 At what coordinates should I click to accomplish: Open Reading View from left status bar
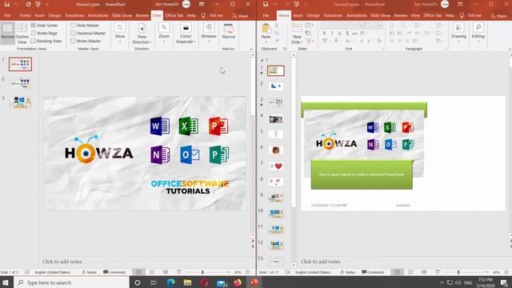(x=166, y=272)
